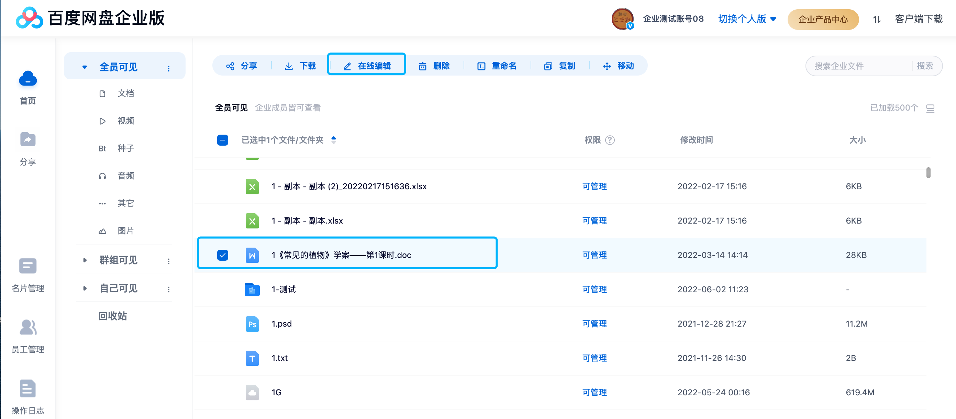Open the 首页 cloud home icon
The image size is (956, 419).
pos(28,79)
